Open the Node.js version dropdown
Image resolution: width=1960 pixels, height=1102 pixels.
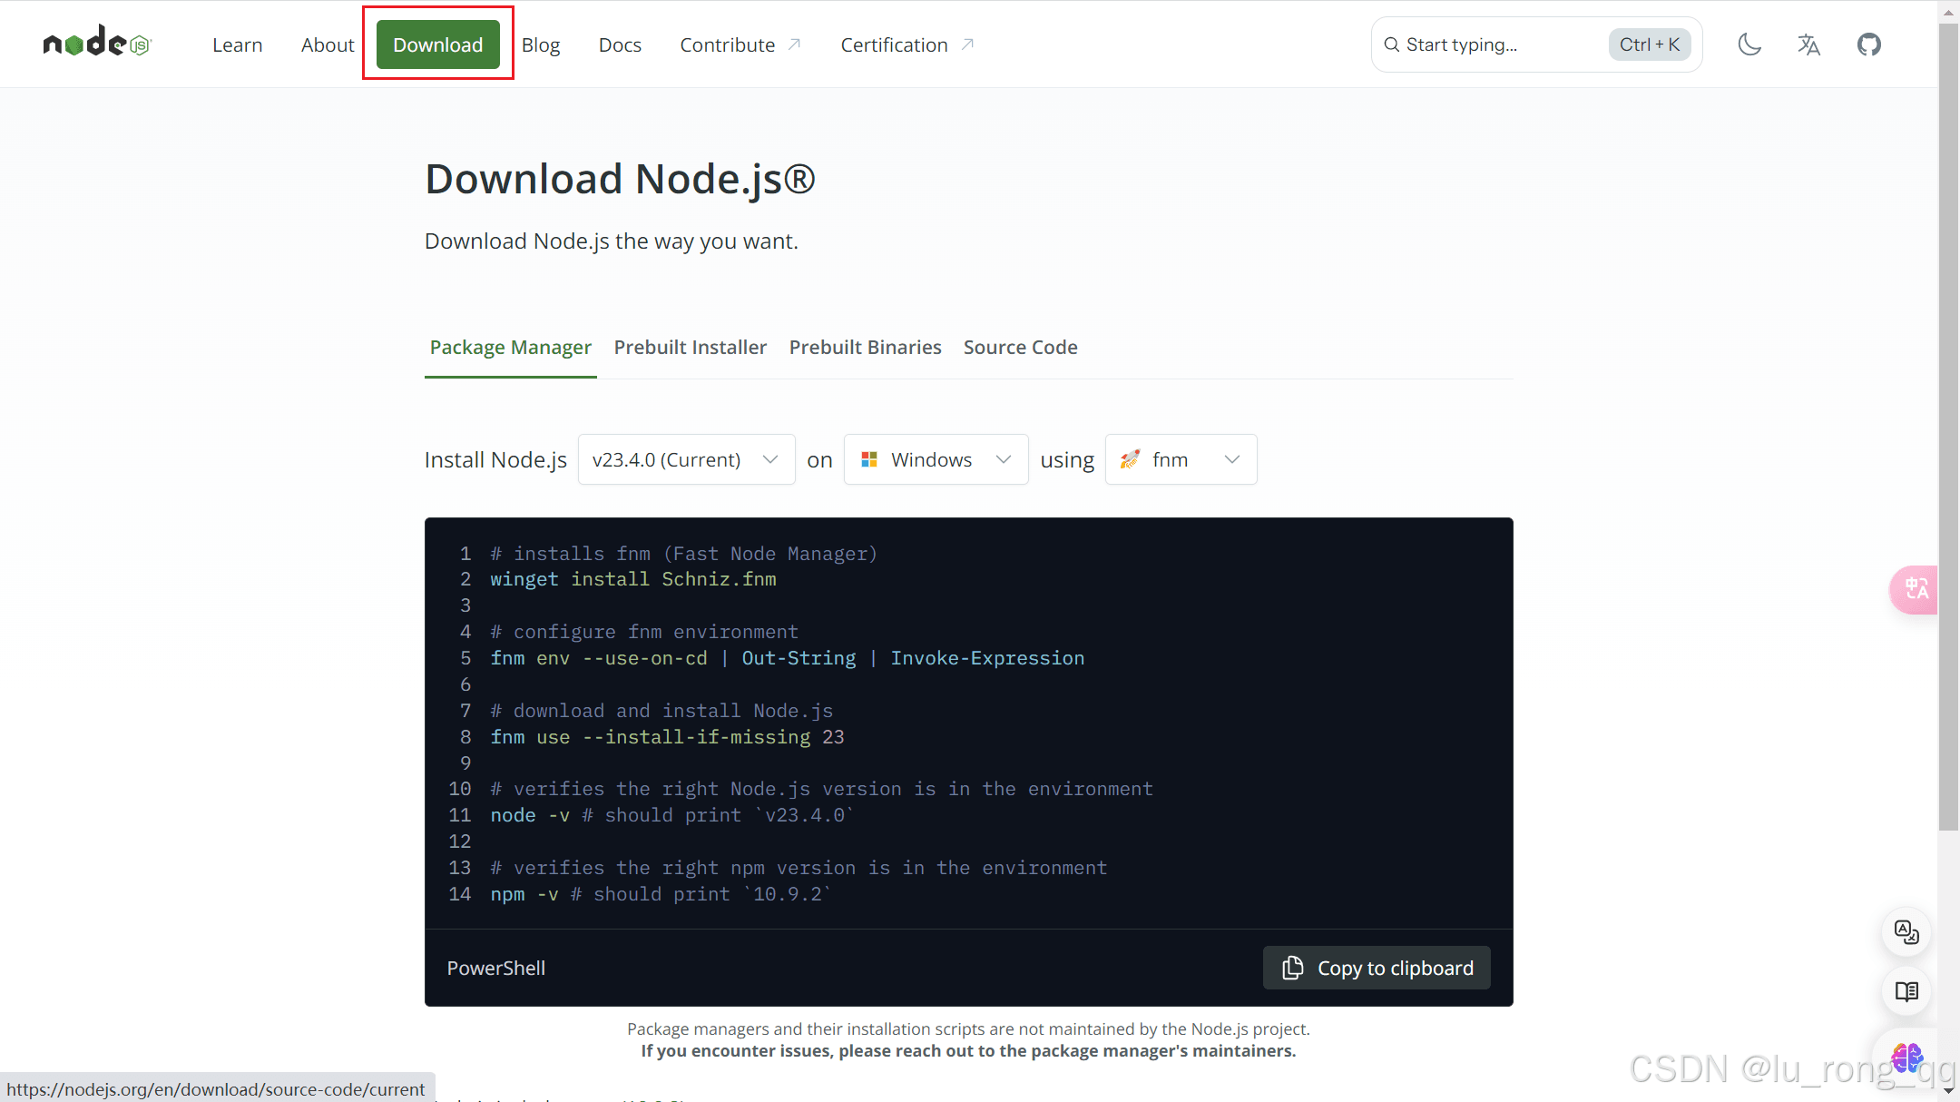[687, 459]
